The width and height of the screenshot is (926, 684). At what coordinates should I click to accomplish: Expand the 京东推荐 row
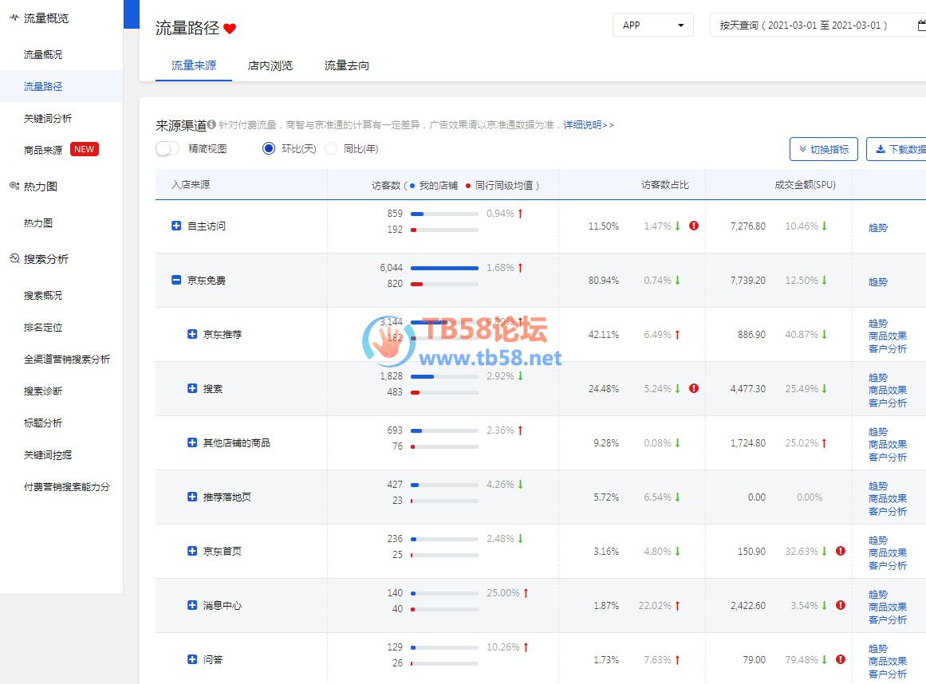tap(192, 334)
